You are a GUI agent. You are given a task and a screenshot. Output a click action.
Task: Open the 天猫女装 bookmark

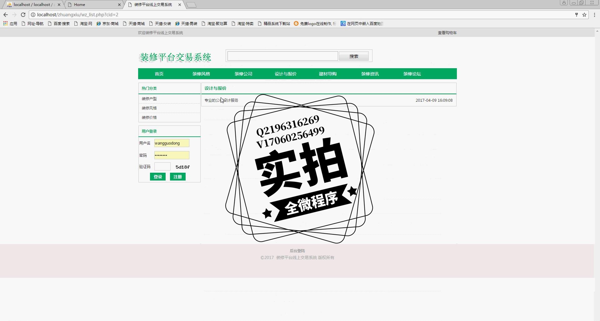click(160, 23)
